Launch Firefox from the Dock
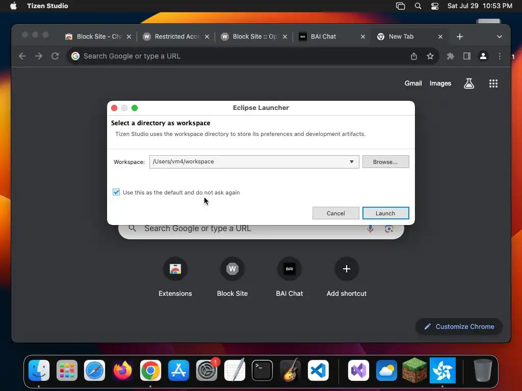This screenshot has width=522, height=391. [122, 370]
